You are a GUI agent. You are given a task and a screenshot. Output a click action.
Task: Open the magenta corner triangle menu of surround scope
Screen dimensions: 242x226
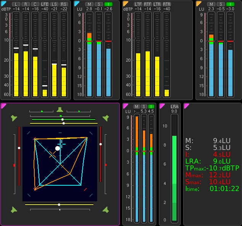click(x=3, y=105)
